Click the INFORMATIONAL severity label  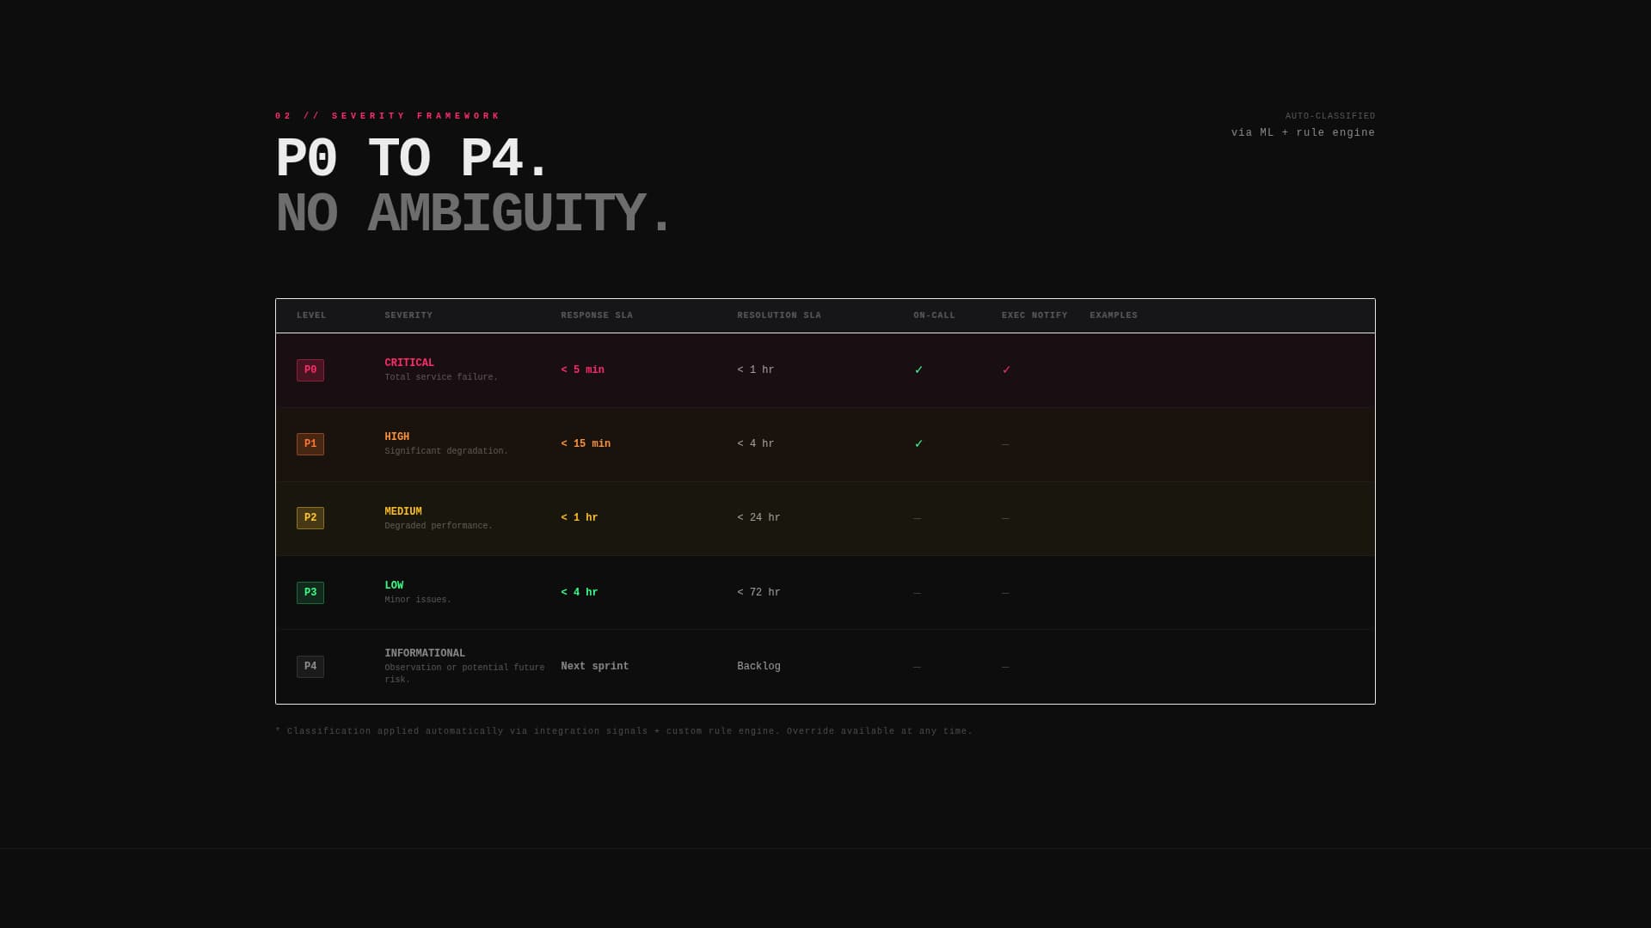(x=425, y=653)
